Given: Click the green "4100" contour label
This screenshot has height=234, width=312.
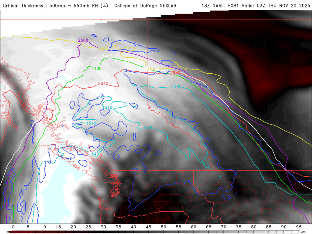Looking at the screenshot, I should click(96, 69).
